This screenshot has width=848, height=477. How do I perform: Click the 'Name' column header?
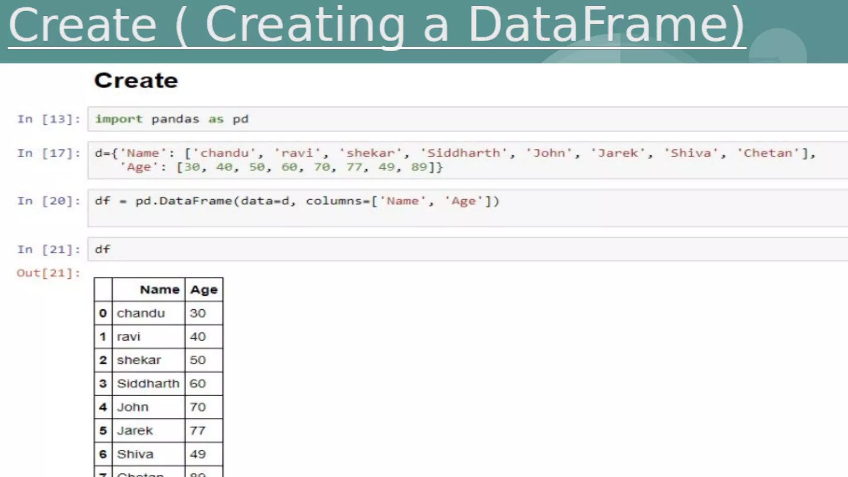[x=159, y=289]
